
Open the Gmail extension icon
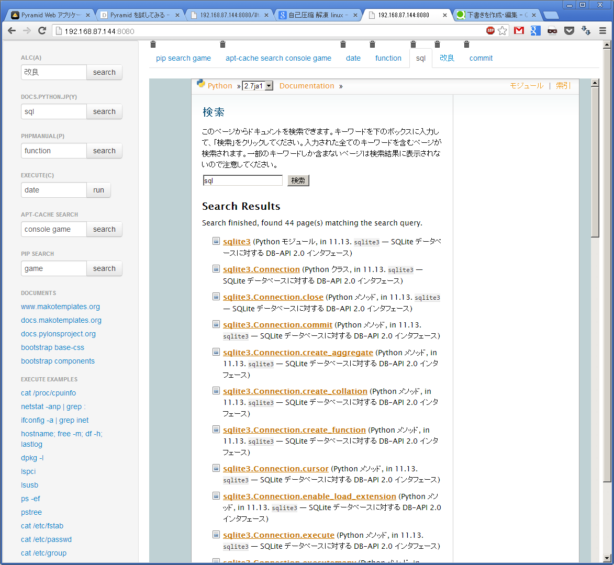(x=519, y=30)
